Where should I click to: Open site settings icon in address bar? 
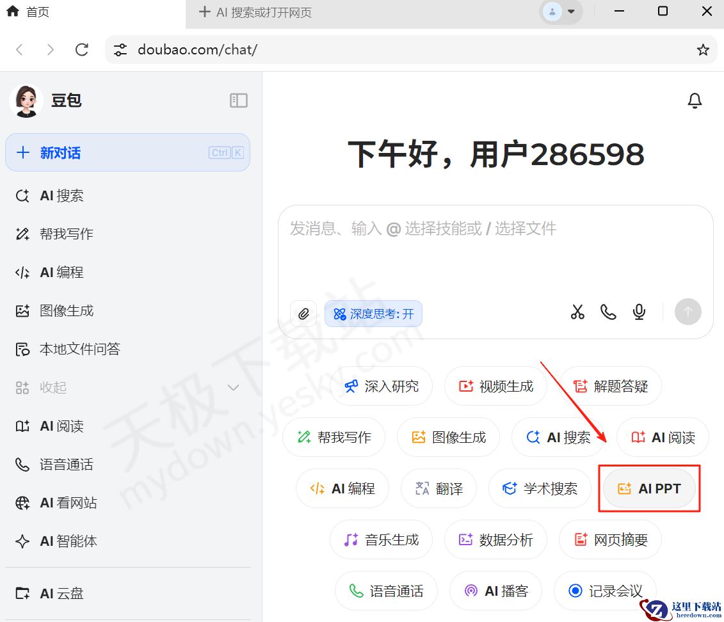(120, 50)
